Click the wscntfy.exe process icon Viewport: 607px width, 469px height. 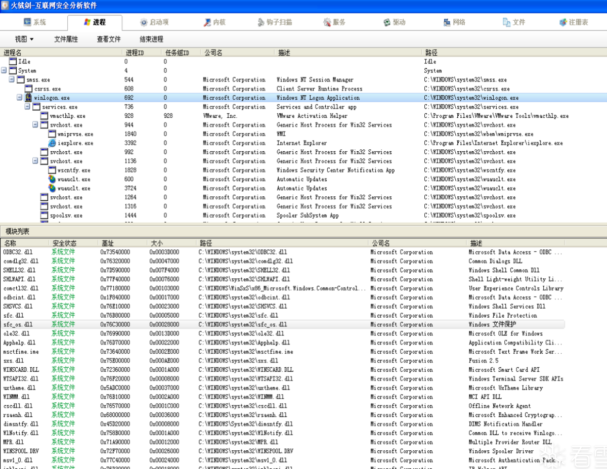coord(53,170)
